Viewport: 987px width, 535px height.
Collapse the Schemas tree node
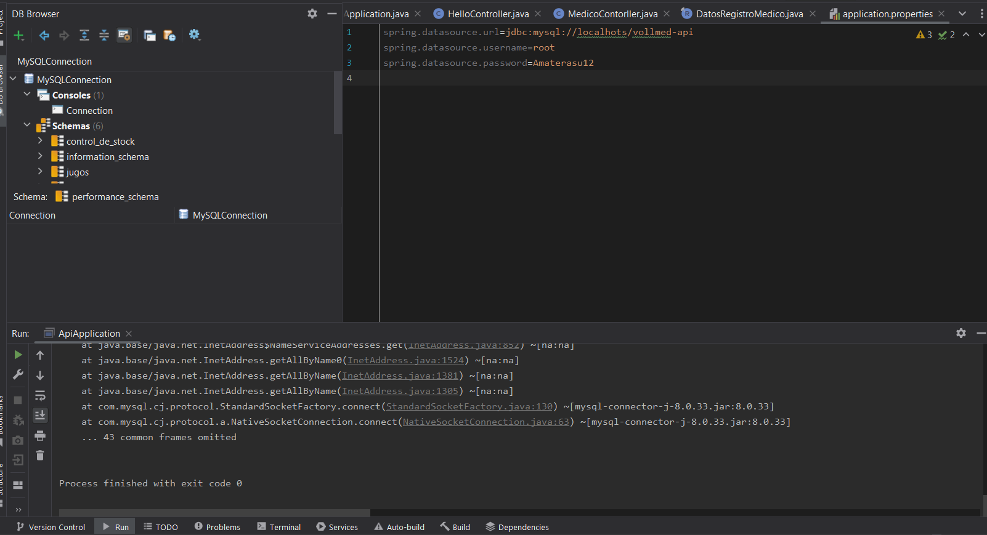click(x=27, y=125)
